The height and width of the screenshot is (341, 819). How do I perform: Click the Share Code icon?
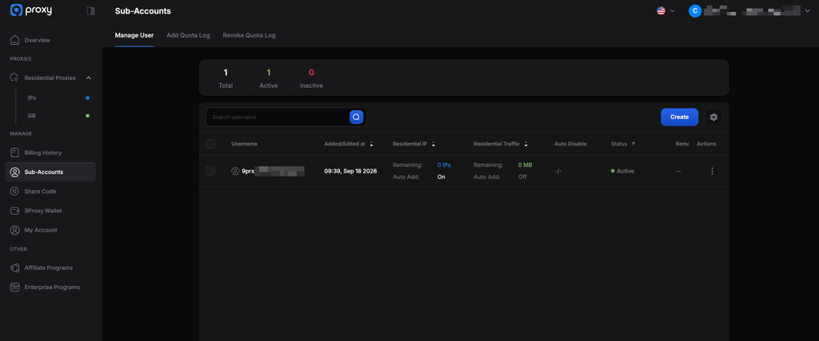(14, 192)
